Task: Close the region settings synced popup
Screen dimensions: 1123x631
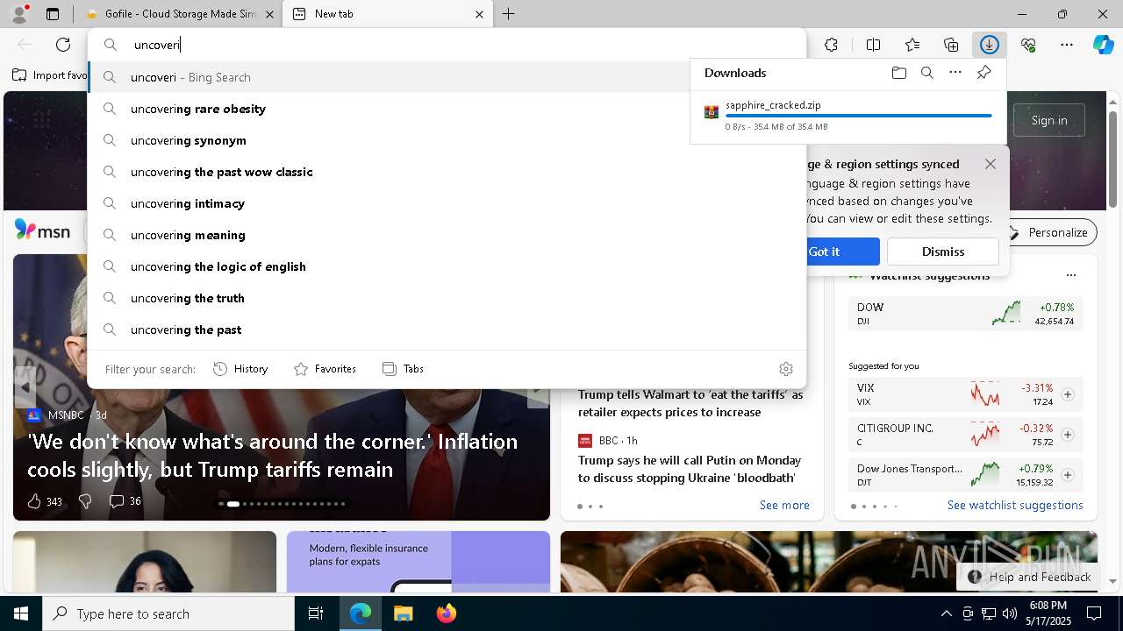Action: pyautogui.click(x=991, y=164)
